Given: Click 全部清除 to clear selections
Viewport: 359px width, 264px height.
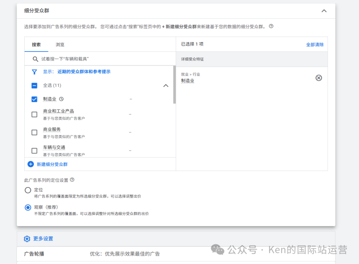Looking at the screenshot, I should click(315, 44).
